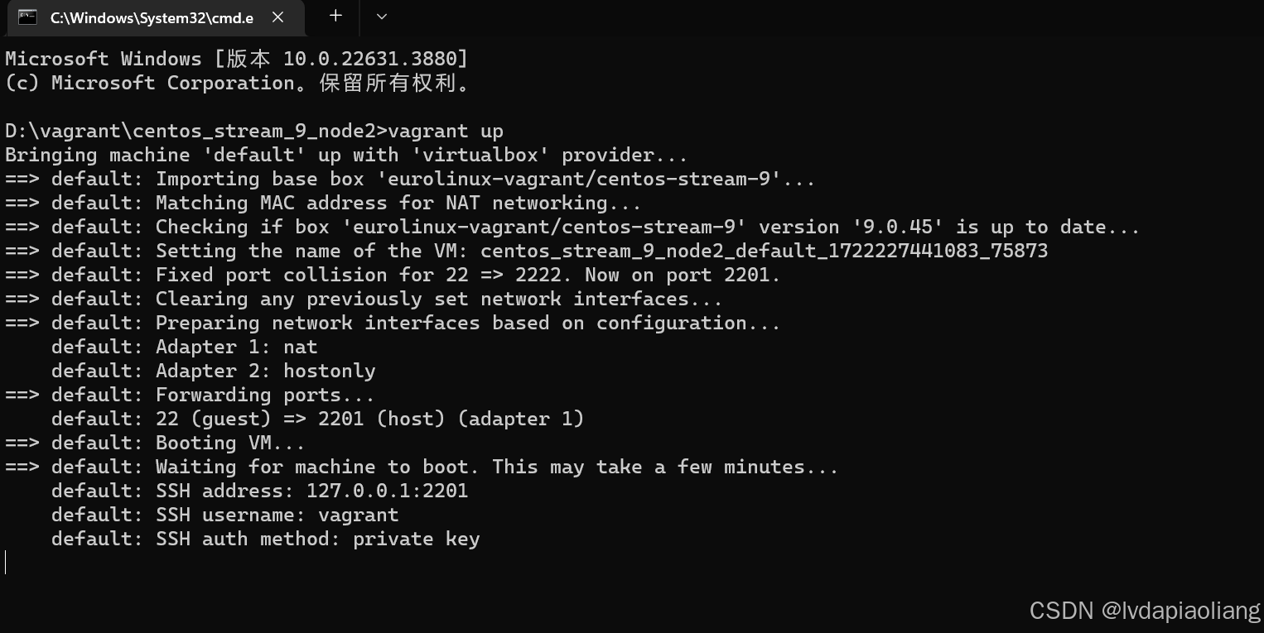Click the 'SSH username: vagrant' line
The height and width of the screenshot is (633, 1264).
coord(225,515)
